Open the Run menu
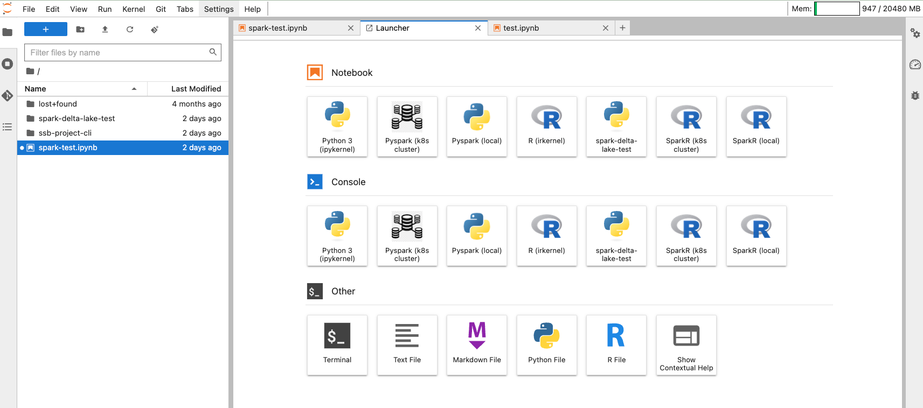The height and width of the screenshot is (408, 923). [x=105, y=9]
